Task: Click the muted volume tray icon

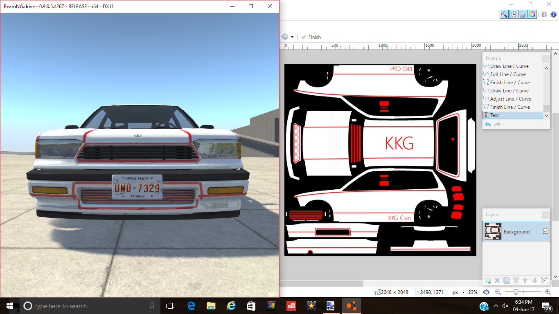Action: click(x=505, y=306)
